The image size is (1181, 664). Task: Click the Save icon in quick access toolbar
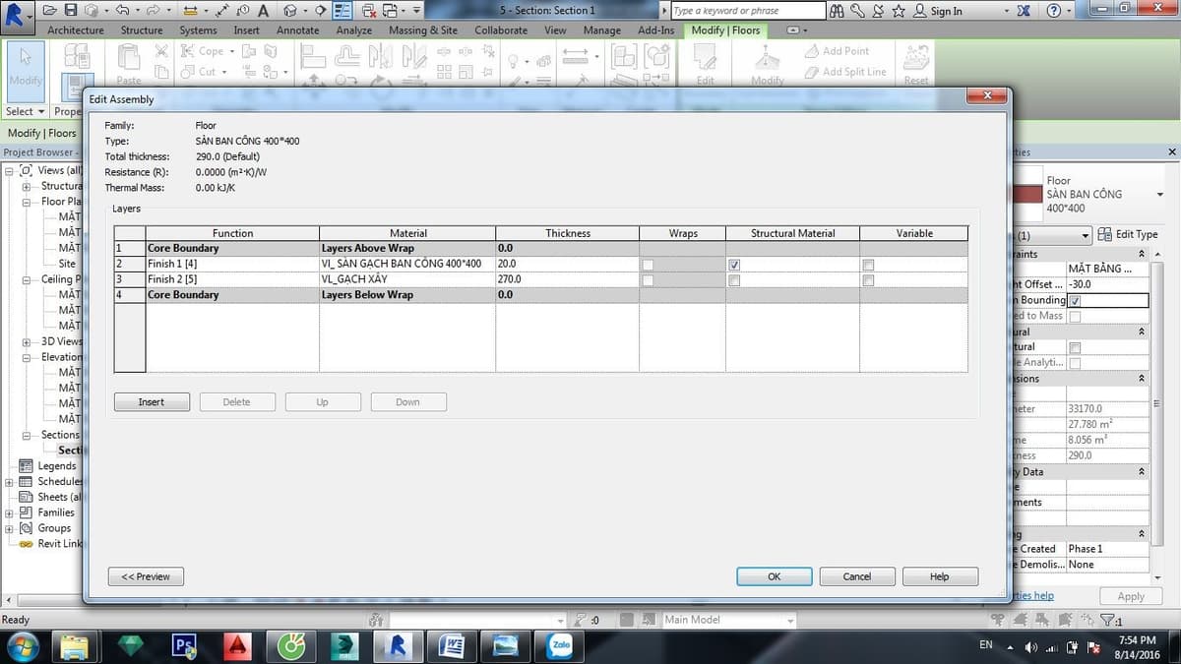72,10
